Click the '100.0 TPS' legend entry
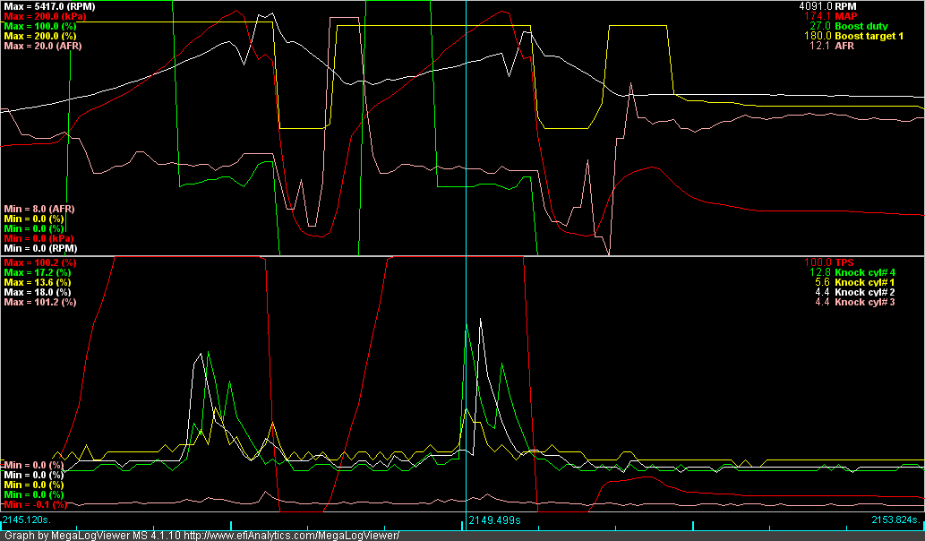 [x=829, y=262]
